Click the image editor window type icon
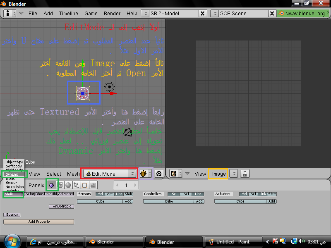Screen dimensions: 331x248 click(x=176, y=174)
